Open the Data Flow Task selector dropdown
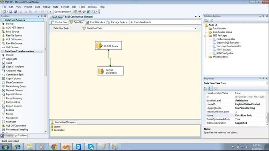Viewport: 269px width, 151px height. (x=195, y=28)
